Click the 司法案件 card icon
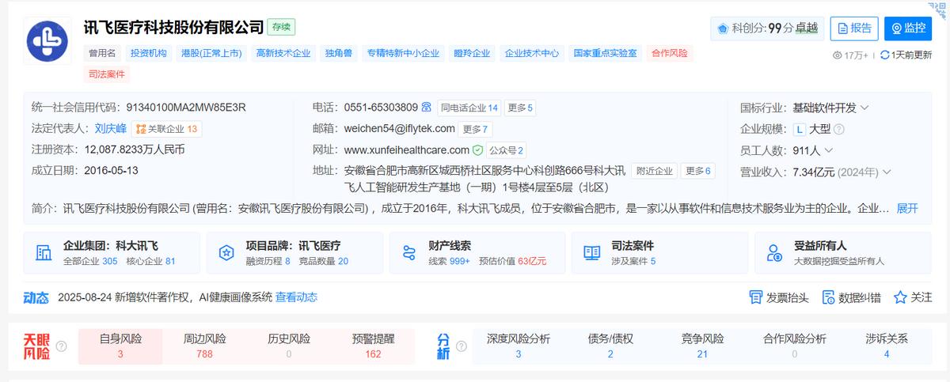Viewport: 950px width, 382px height. [x=591, y=253]
